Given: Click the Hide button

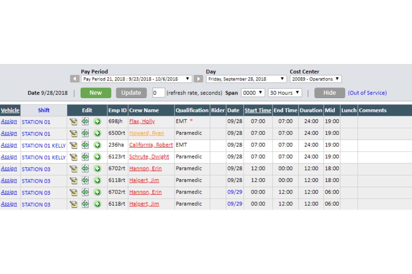Looking at the screenshot, I should (x=330, y=93).
